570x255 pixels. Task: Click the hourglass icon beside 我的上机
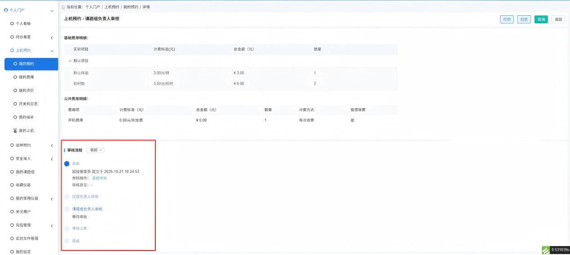click(x=15, y=131)
